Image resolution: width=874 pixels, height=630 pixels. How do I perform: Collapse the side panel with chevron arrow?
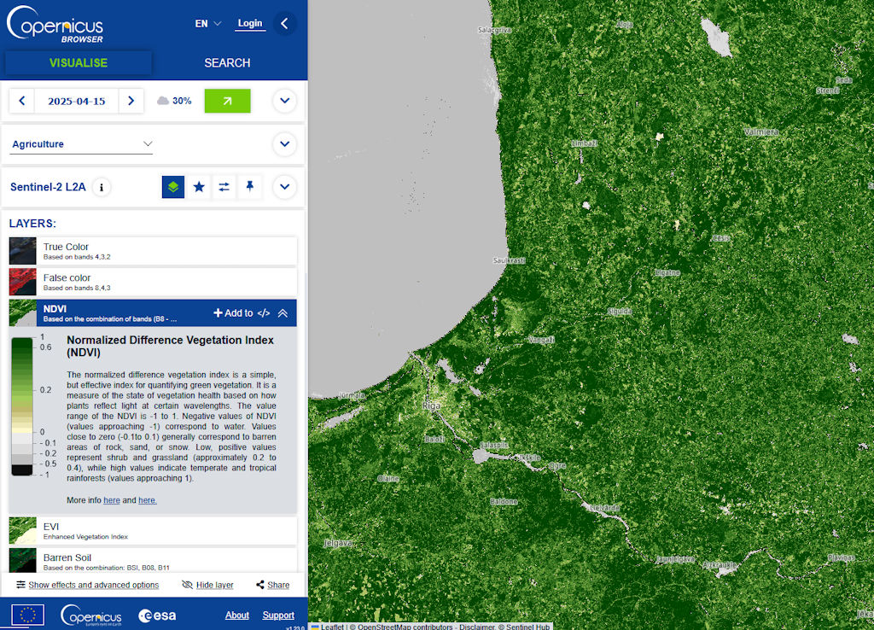pyautogui.click(x=285, y=24)
